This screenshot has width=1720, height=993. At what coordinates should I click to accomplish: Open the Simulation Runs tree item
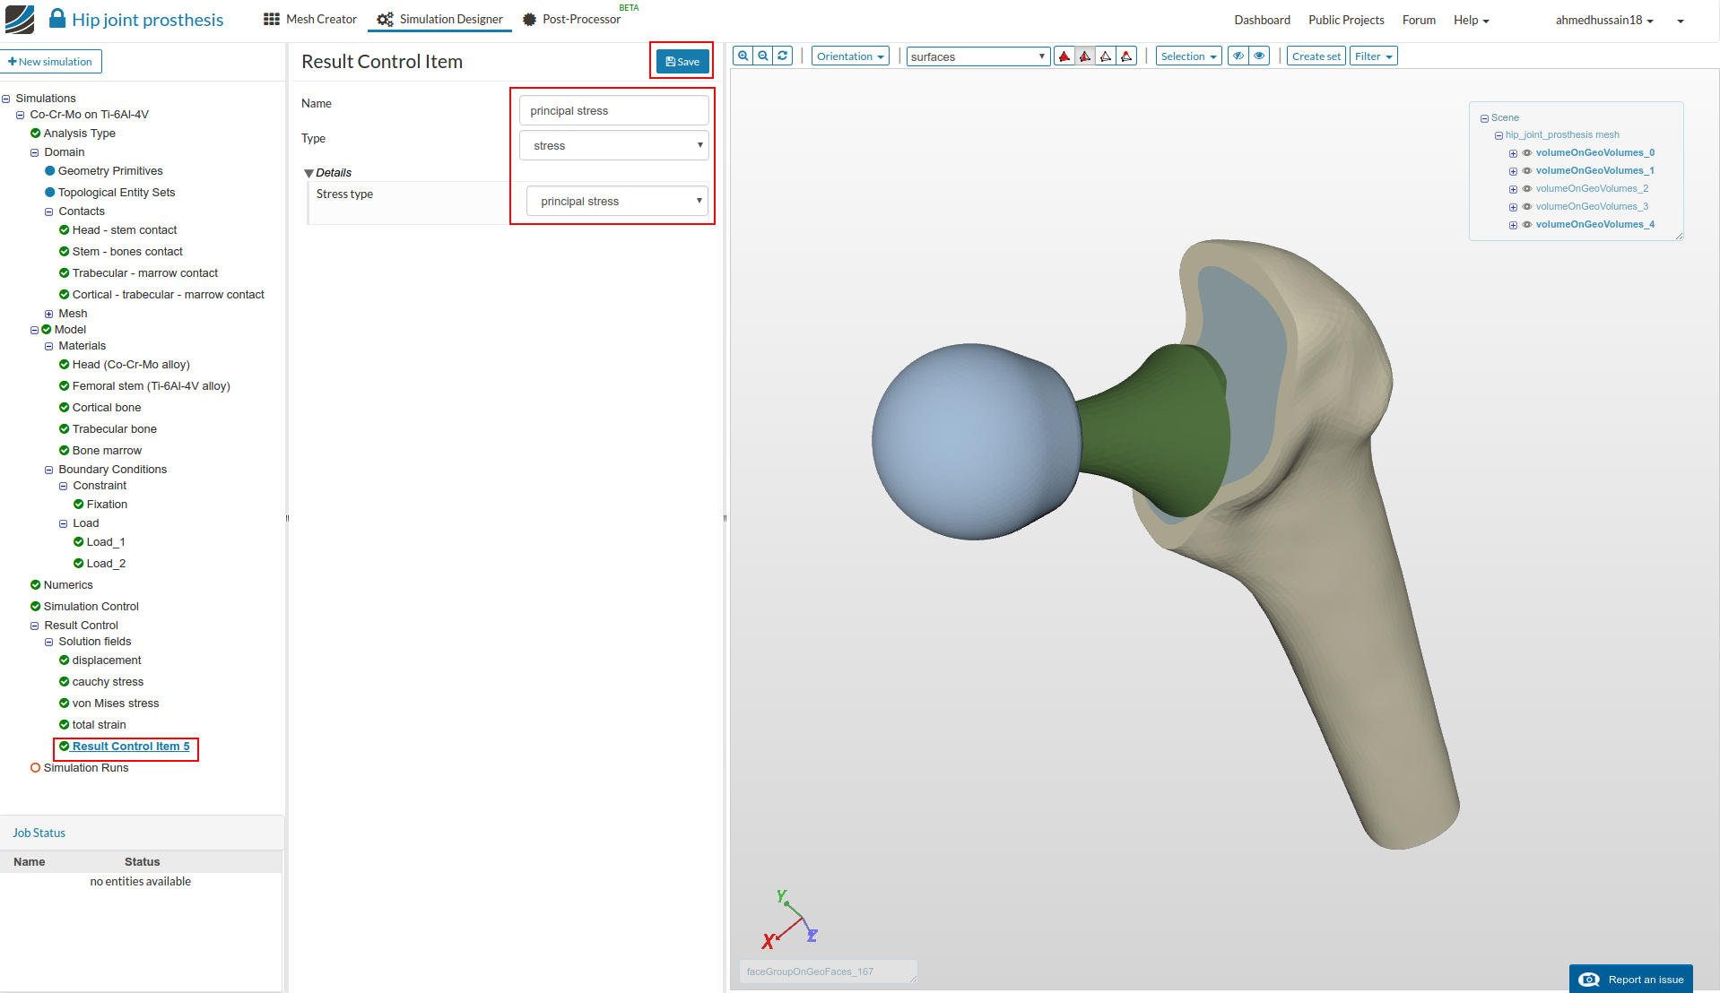[86, 768]
